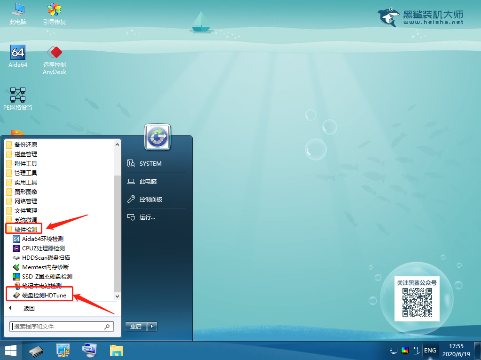The height and width of the screenshot is (360, 481).
Task: Click the network tray icon
Action: 393,351
